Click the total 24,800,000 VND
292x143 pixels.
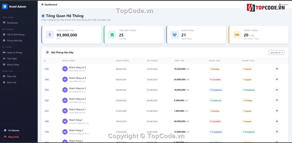click(x=182, y=79)
